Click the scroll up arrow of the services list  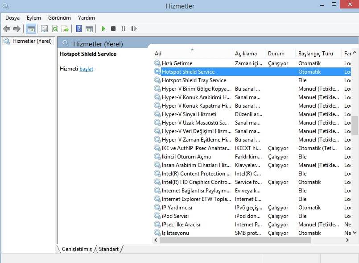pyautogui.click(x=355, y=53)
